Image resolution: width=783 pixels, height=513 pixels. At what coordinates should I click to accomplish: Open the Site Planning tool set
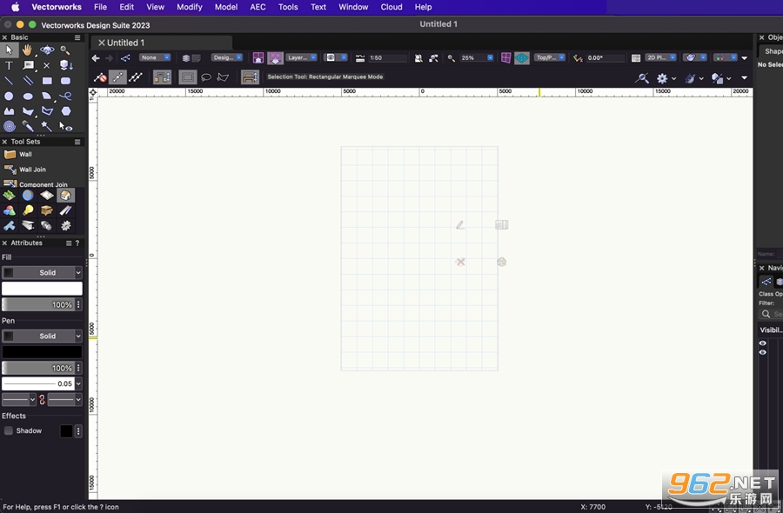(x=9, y=195)
